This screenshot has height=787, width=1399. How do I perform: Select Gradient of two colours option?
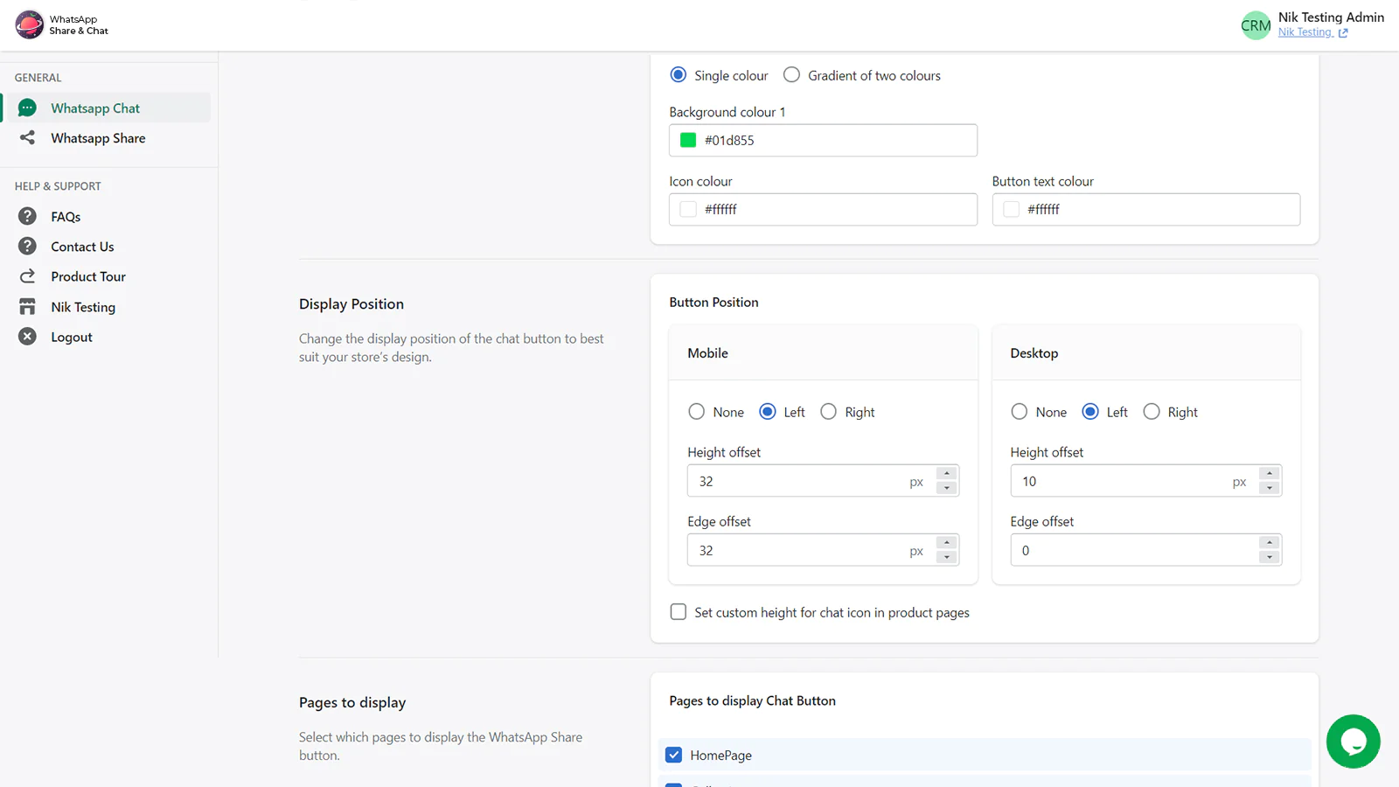791,75
